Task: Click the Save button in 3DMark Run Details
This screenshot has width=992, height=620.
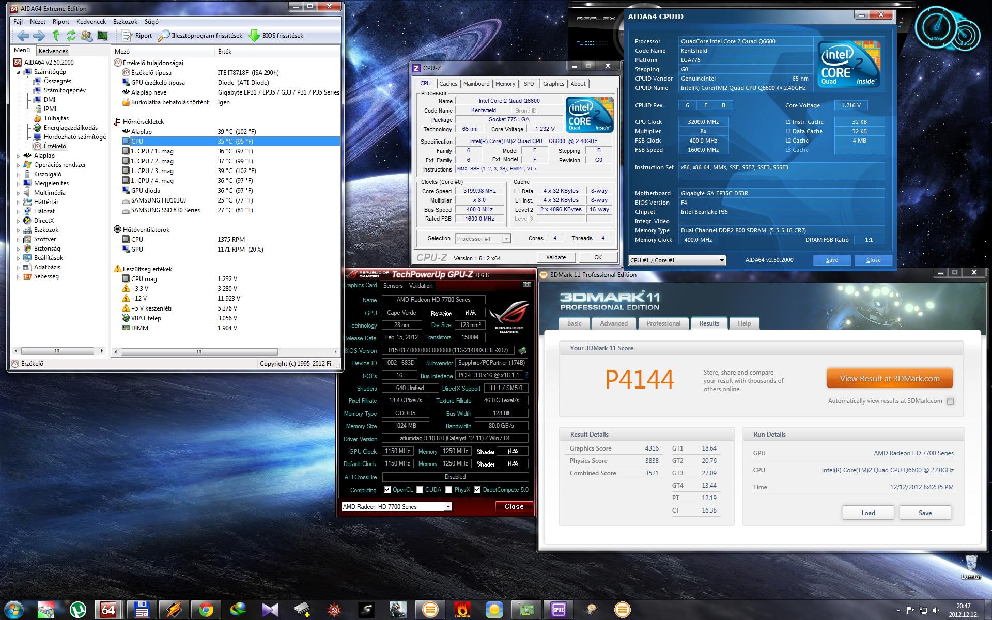Action: coord(925,513)
